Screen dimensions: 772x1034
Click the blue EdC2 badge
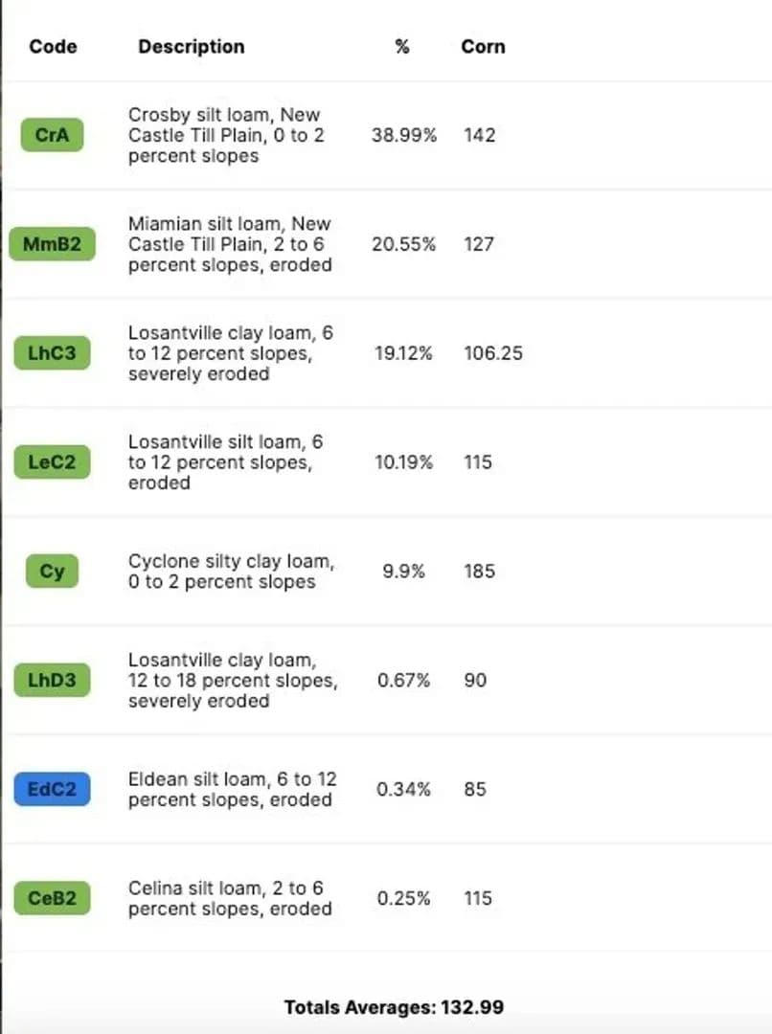(x=52, y=790)
